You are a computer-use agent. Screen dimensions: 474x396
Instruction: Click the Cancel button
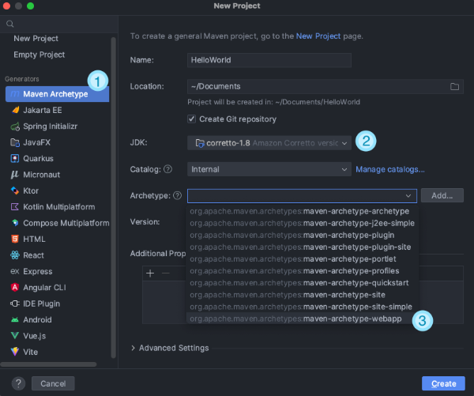click(x=53, y=383)
